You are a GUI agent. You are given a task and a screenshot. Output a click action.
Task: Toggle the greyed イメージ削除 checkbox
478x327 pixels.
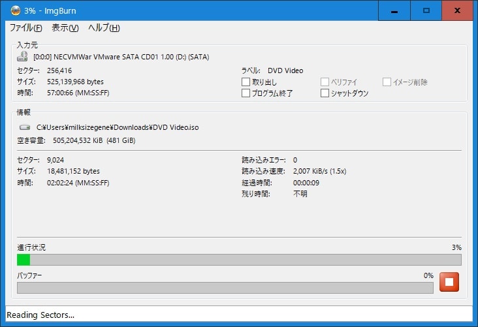tap(387, 82)
